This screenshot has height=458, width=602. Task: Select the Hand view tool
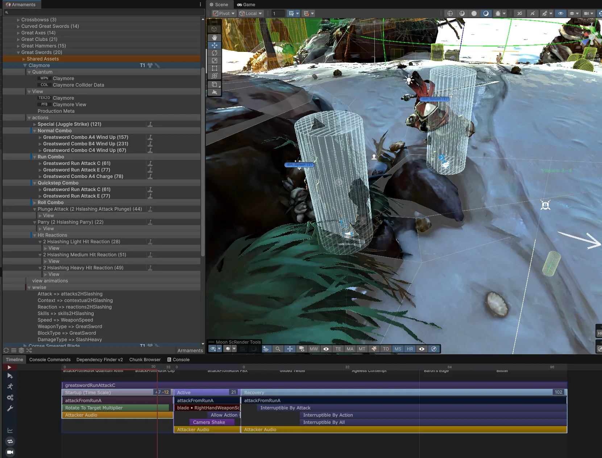(x=215, y=37)
